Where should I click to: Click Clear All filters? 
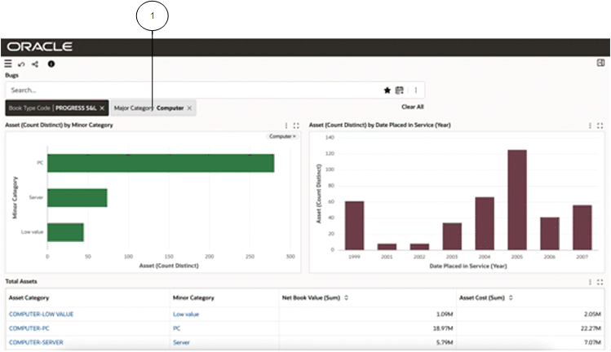click(412, 107)
